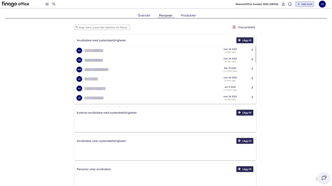
Task: Click the AA avatar directly below AKB
Action: click(79, 79)
